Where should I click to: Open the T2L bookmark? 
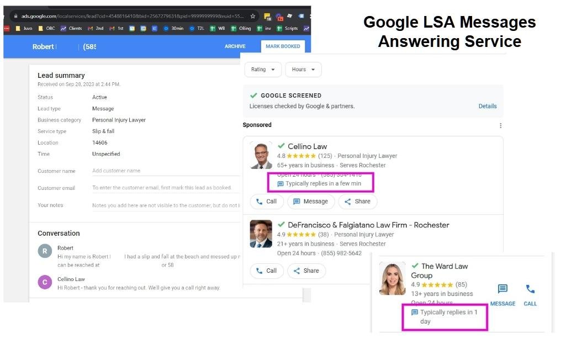coord(197,28)
